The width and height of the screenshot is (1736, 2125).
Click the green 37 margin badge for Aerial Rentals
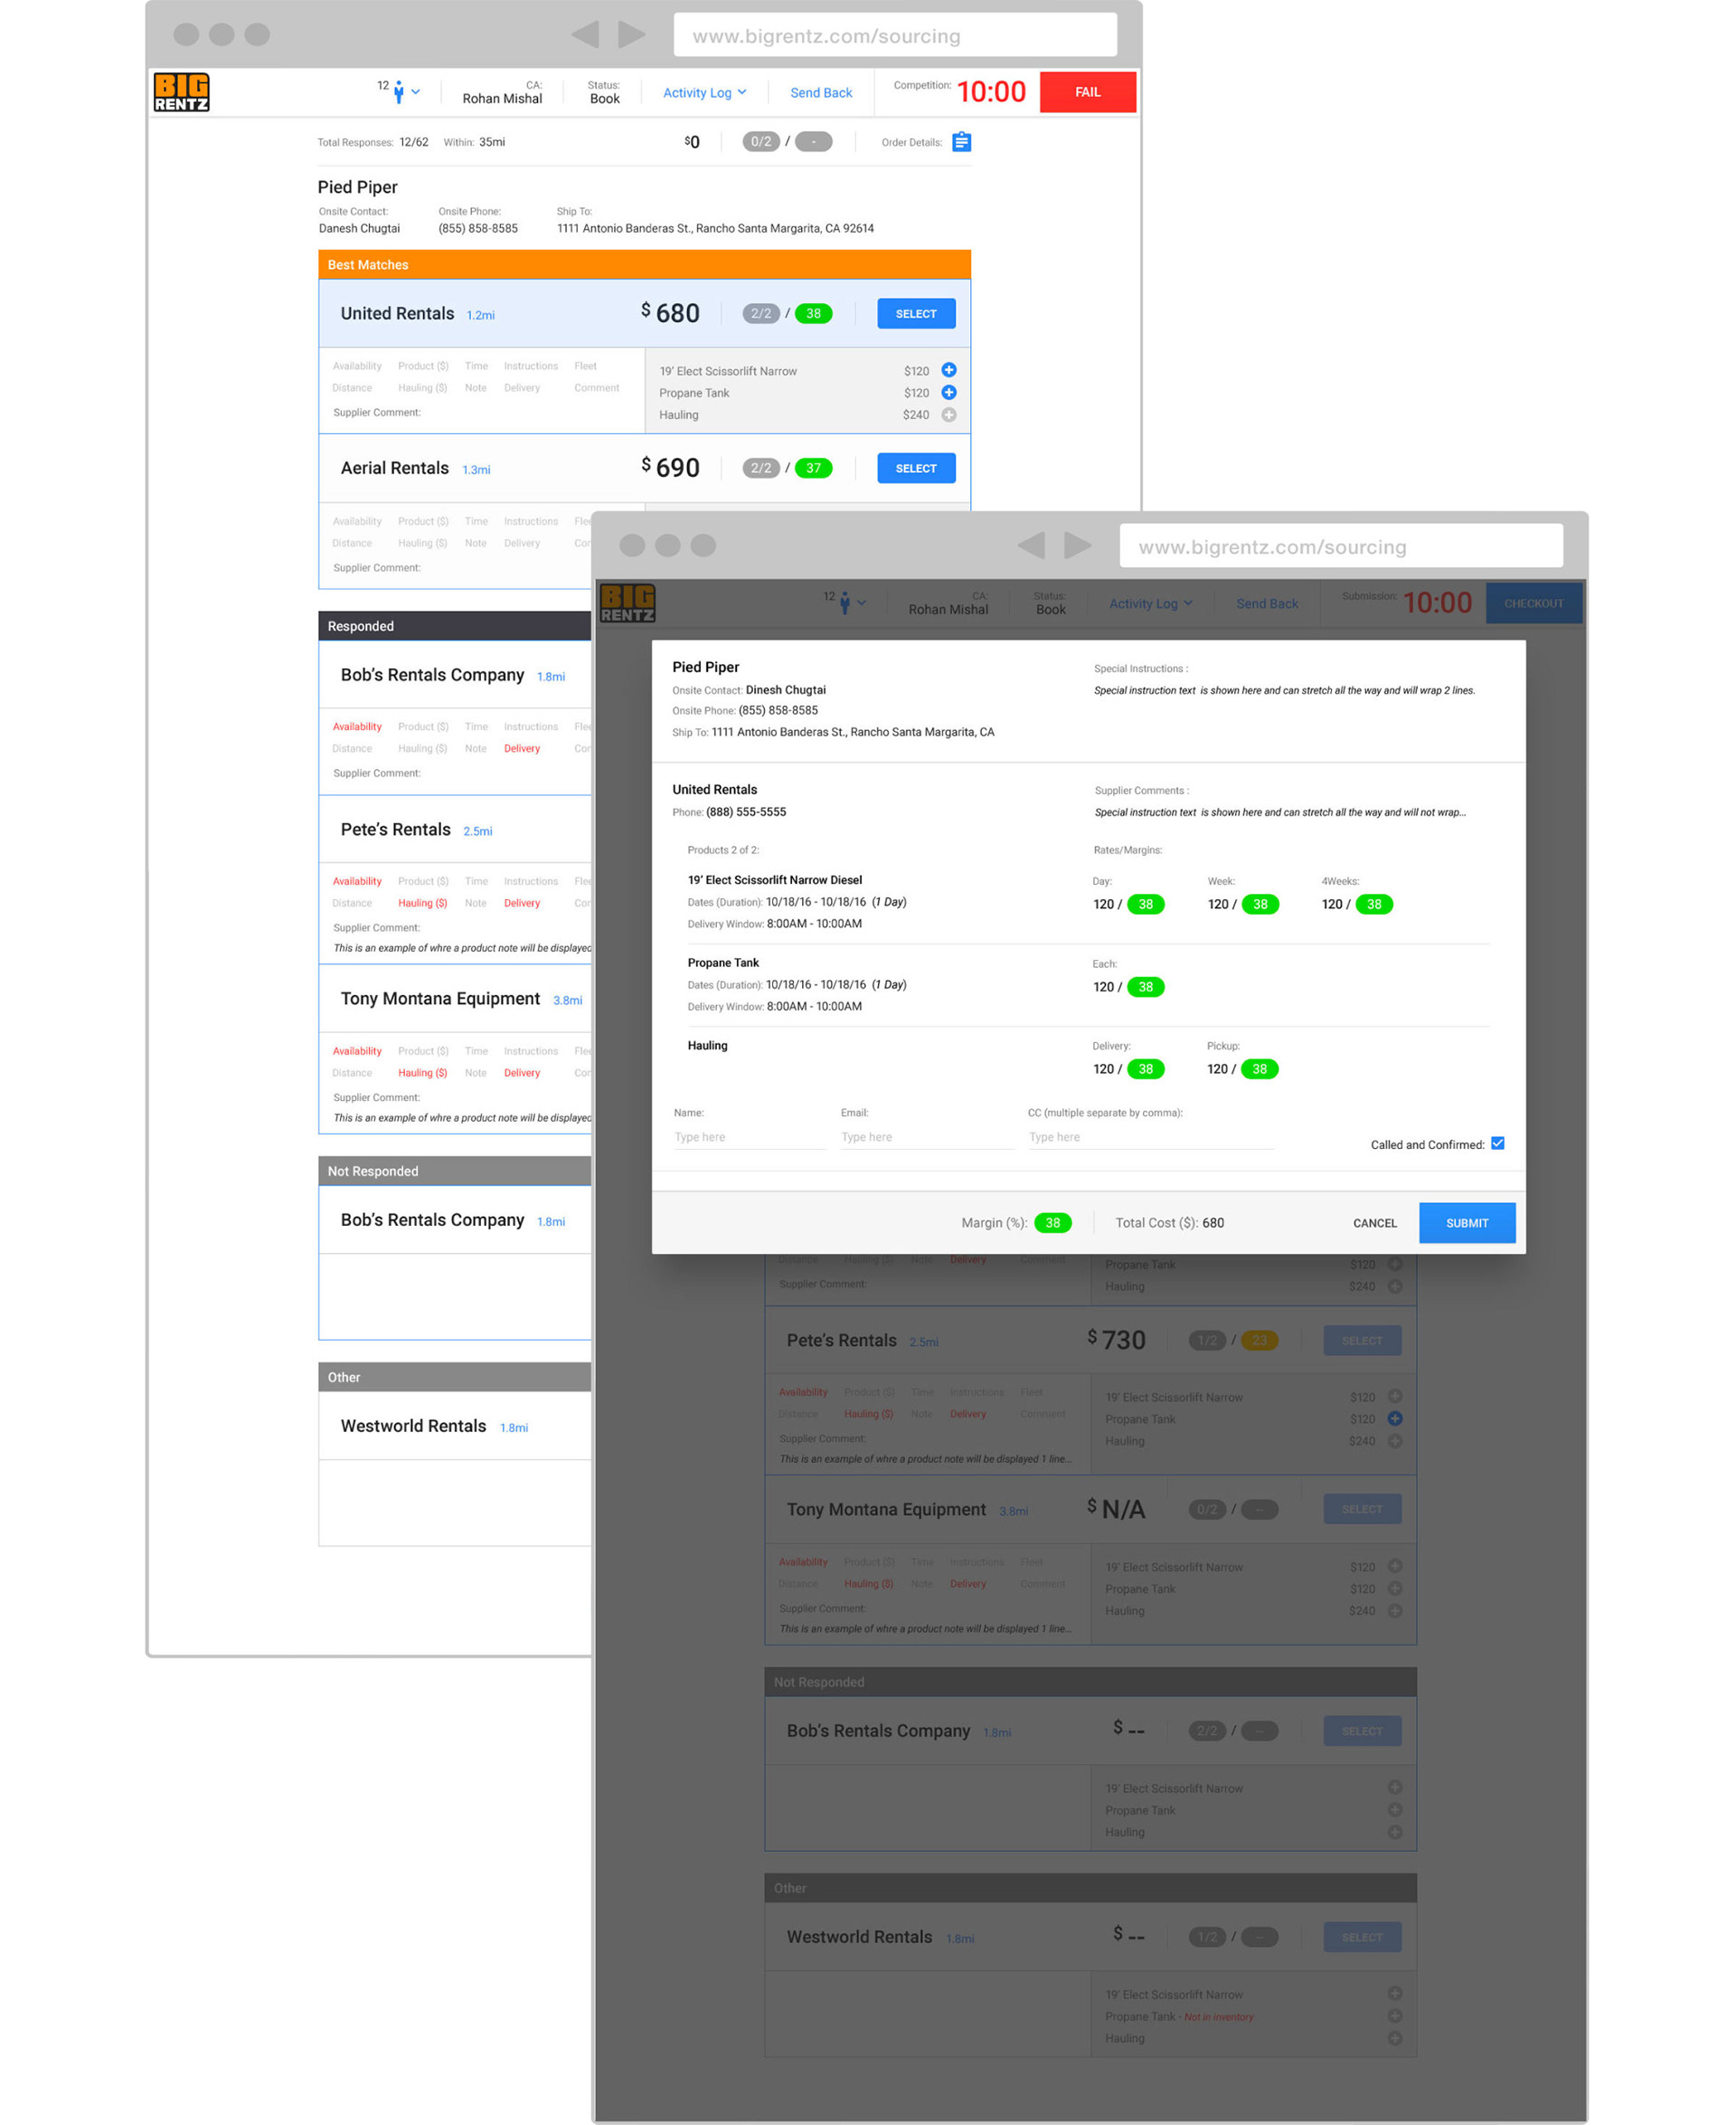click(813, 469)
